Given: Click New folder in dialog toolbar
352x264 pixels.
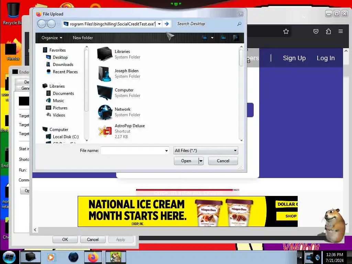Looking at the screenshot, I should [83, 38].
